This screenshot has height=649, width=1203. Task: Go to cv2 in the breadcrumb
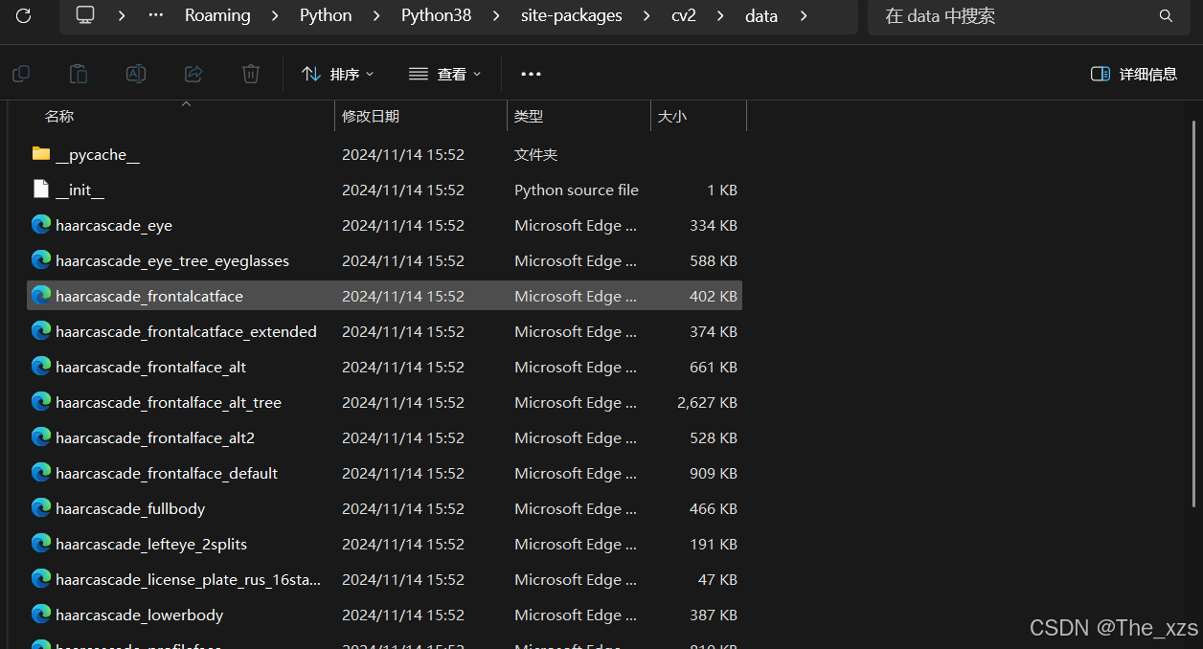(x=684, y=15)
